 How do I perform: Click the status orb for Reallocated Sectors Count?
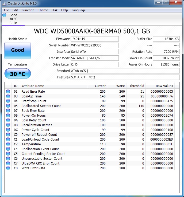[8, 106]
